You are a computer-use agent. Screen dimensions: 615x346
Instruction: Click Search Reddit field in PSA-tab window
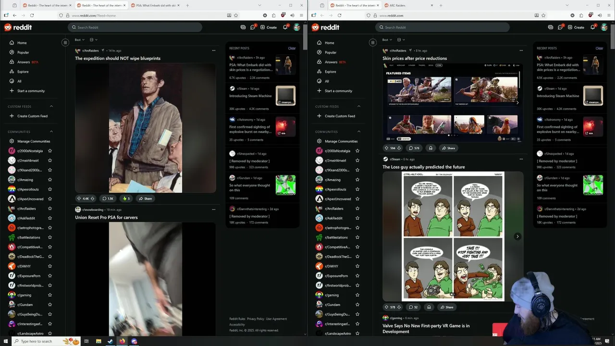[135, 27]
